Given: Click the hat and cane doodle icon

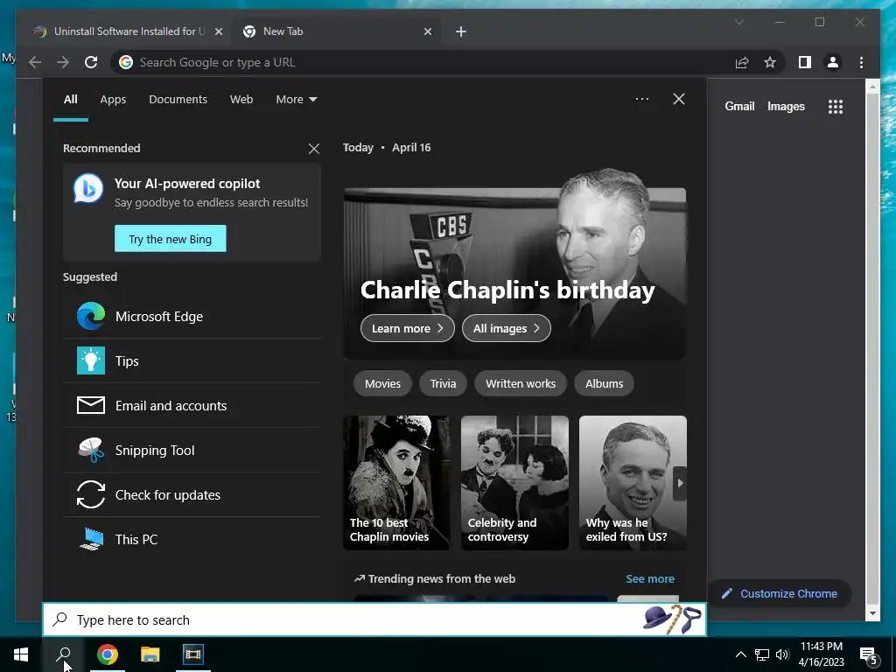Looking at the screenshot, I should click(x=672, y=619).
